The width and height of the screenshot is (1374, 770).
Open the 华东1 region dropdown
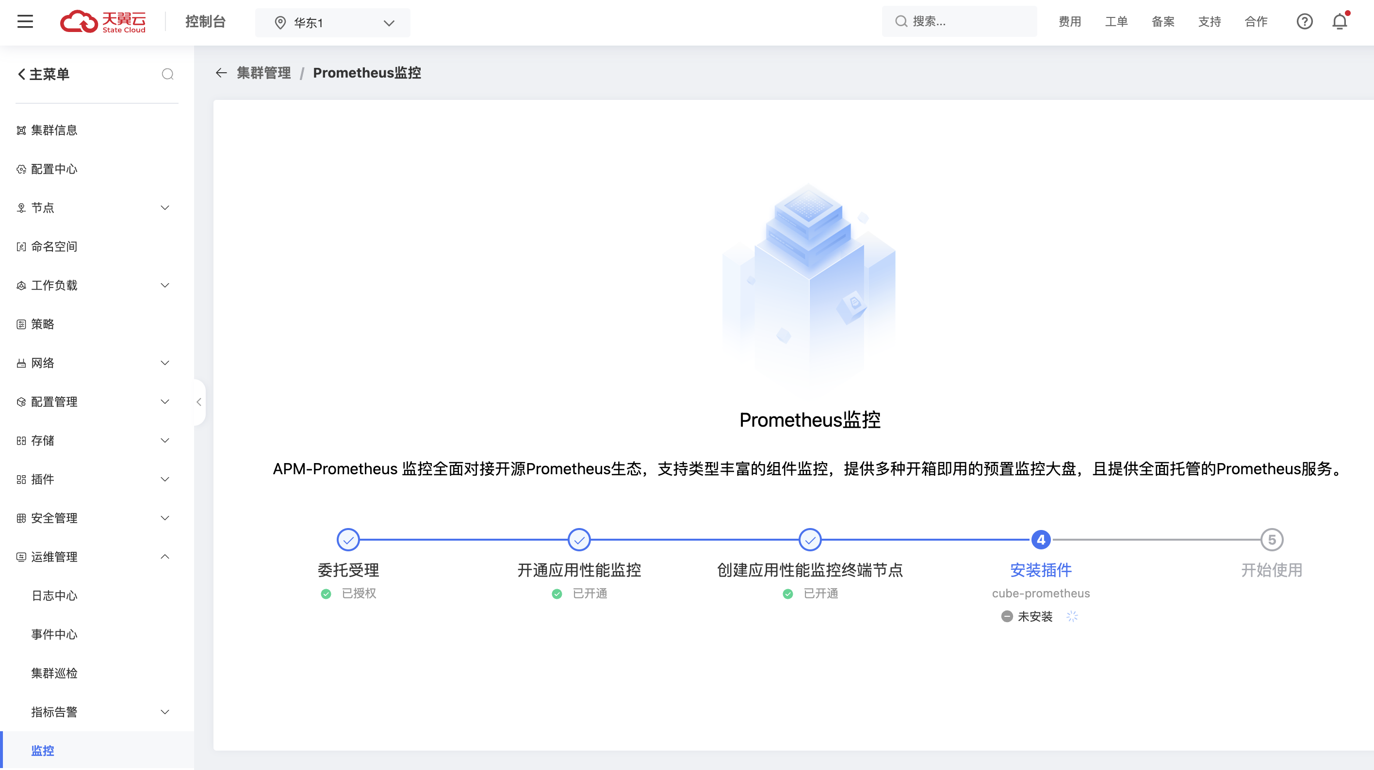(333, 23)
